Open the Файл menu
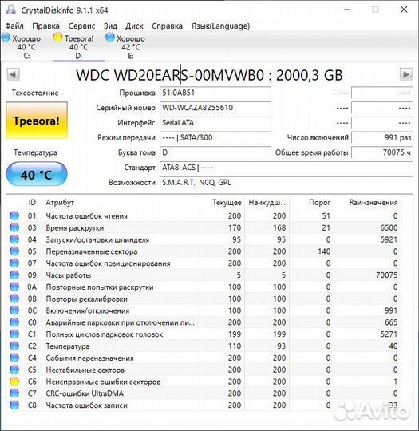The width and height of the screenshot is (419, 431). pos(14,26)
